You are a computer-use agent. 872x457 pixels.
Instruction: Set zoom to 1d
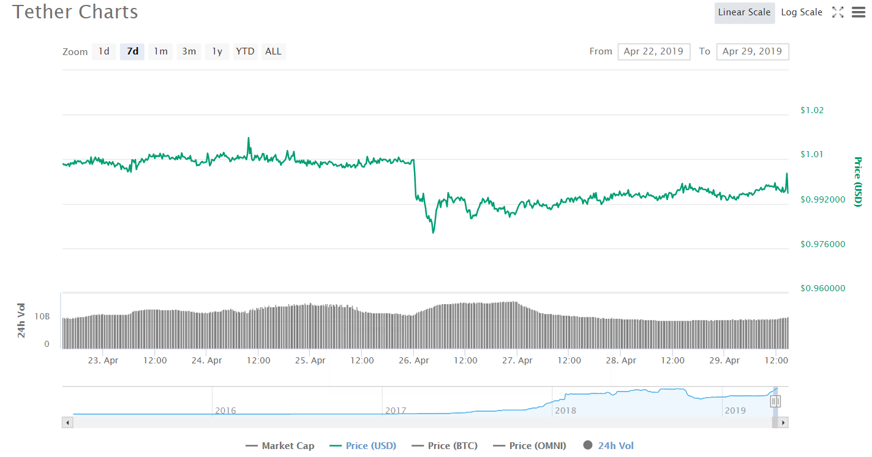point(104,51)
